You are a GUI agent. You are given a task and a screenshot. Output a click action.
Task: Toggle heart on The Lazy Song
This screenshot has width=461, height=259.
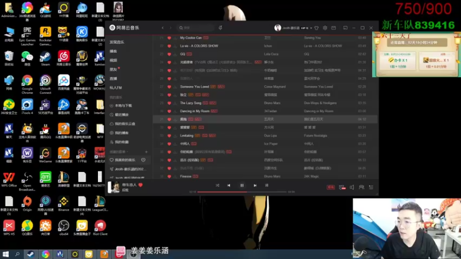[169, 103]
